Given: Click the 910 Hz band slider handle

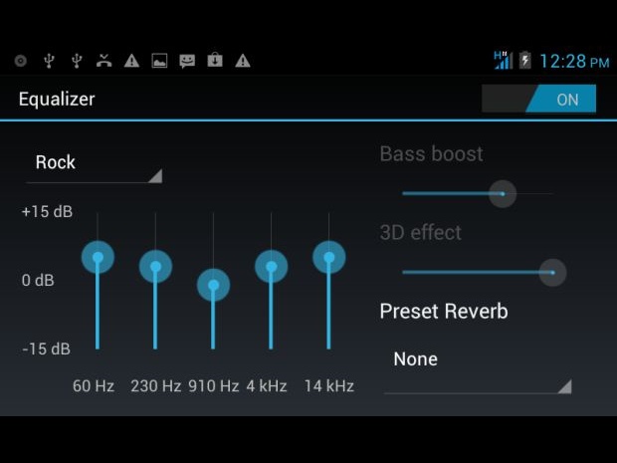Looking at the screenshot, I should (213, 286).
